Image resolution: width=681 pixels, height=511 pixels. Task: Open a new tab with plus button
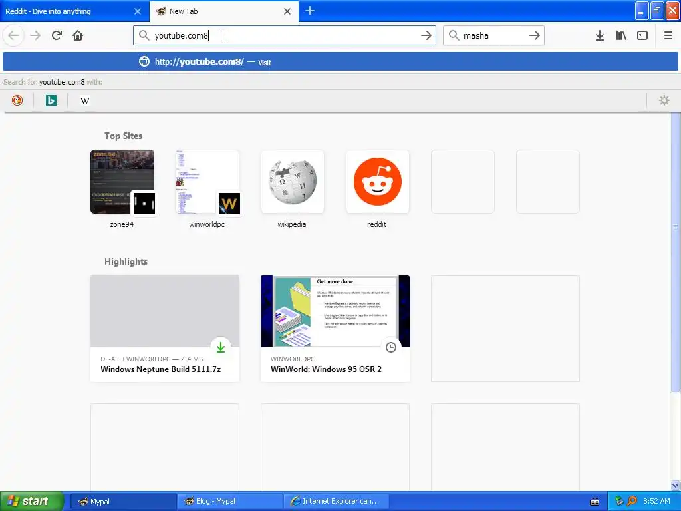[310, 11]
